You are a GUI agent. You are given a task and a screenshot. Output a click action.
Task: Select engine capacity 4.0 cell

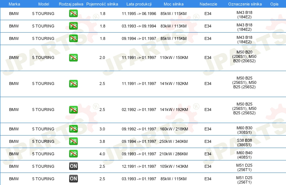pos(102,154)
